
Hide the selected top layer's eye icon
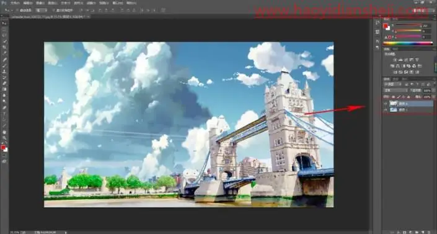(386, 103)
